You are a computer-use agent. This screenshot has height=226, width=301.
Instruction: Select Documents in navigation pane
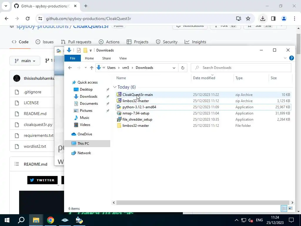click(89, 103)
